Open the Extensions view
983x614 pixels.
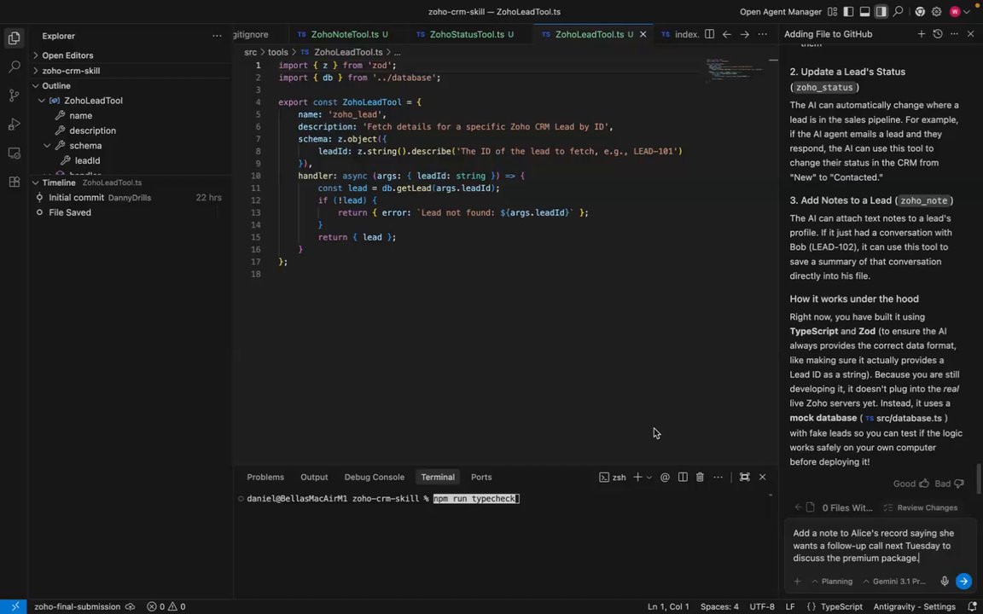point(14,182)
